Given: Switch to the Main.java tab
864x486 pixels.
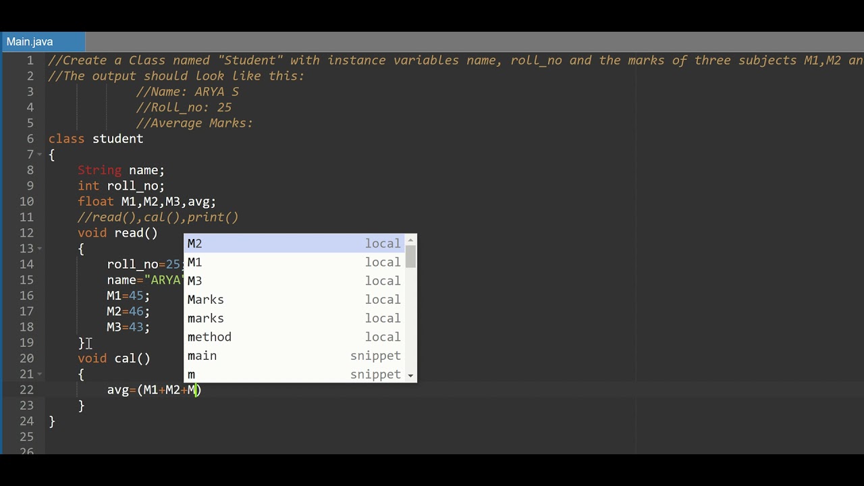Looking at the screenshot, I should coord(30,42).
